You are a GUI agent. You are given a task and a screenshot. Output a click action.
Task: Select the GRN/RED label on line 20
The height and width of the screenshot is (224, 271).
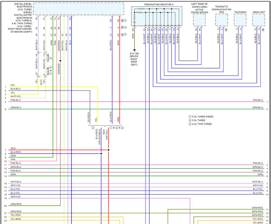tap(16, 204)
